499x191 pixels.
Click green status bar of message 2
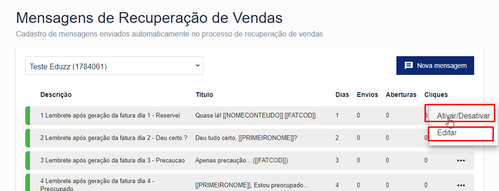pos(28,138)
